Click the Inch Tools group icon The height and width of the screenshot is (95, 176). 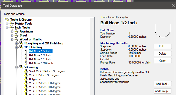coord(12,28)
